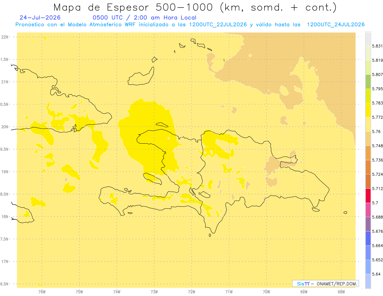Image resolution: width=383 pixels, height=296 pixels.
Task: Click the colorbar value 5.783
Action: tap(378, 103)
